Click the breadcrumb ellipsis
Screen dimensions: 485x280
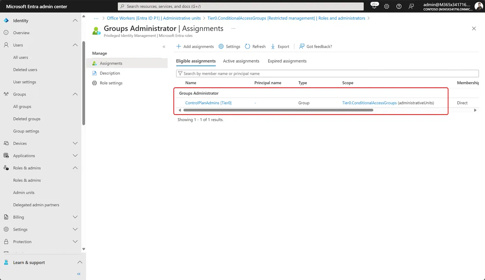96,18
